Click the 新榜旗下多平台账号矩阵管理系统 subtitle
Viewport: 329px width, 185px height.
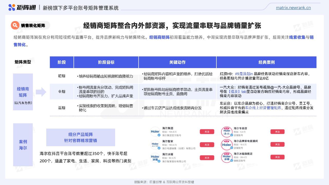pos(81,8)
